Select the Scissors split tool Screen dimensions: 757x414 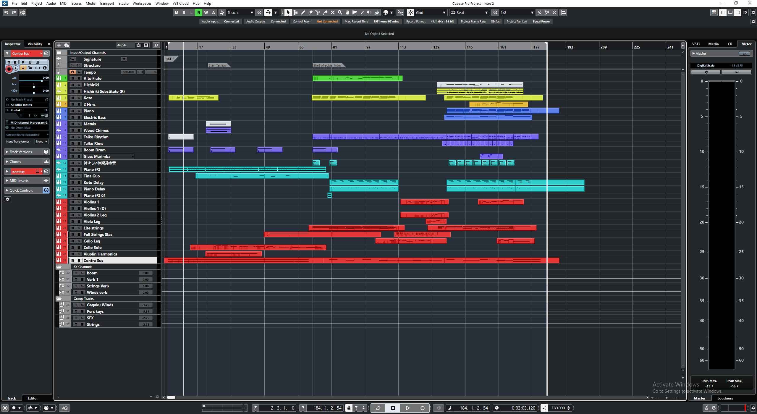[318, 12]
